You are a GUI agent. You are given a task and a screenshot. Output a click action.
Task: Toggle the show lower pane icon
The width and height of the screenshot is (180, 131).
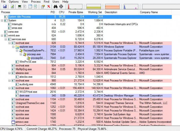pos(30,6)
